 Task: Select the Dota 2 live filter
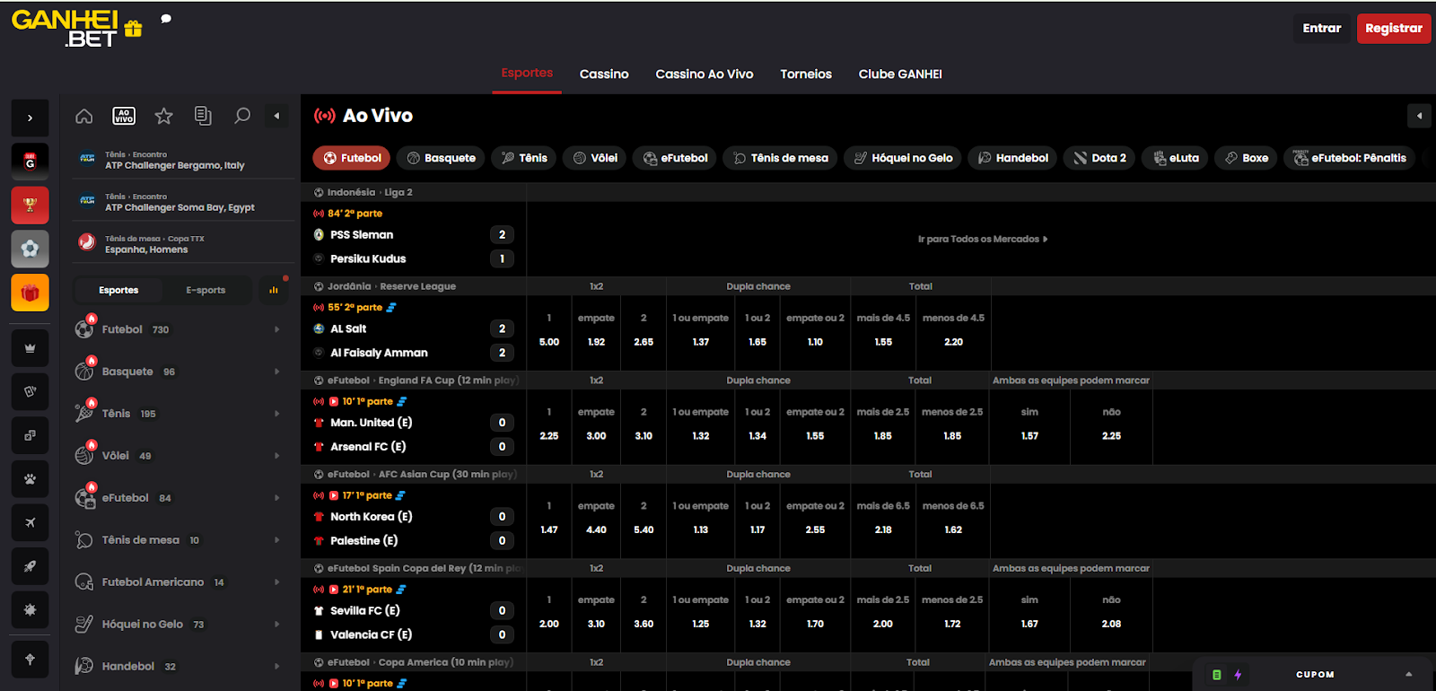click(1100, 158)
